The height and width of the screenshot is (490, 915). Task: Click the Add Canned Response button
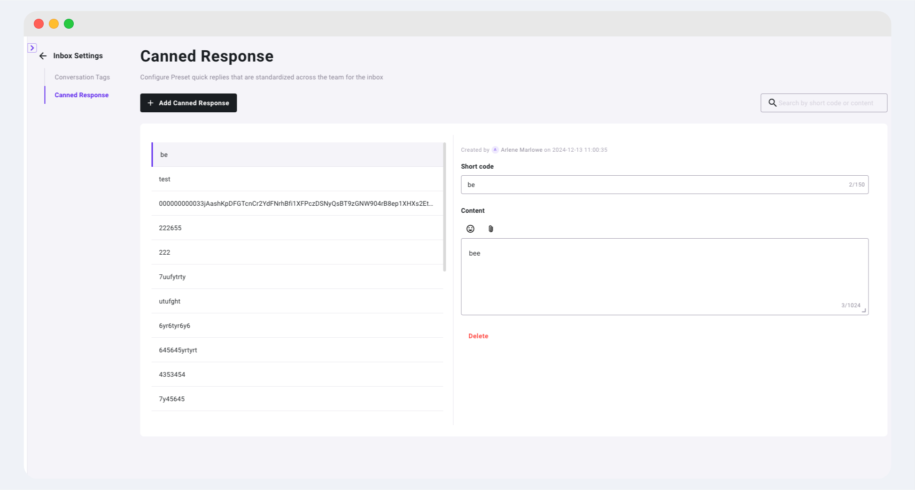point(188,103)
